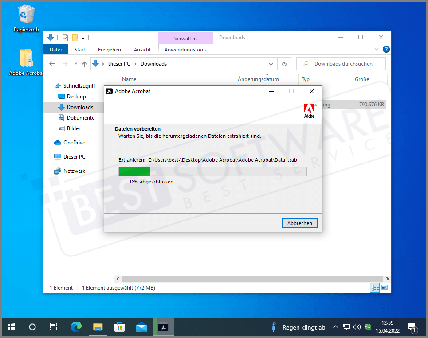This screenshot has height=338, width=428.
Task: Cancel extraction with the Abbrechen button
Action: pos(300,223)
